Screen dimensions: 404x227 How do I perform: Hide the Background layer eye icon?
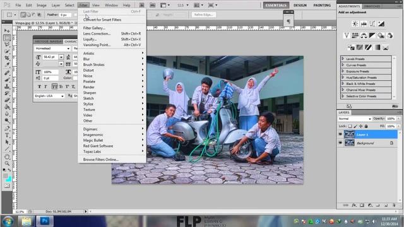tap(340, 143)
